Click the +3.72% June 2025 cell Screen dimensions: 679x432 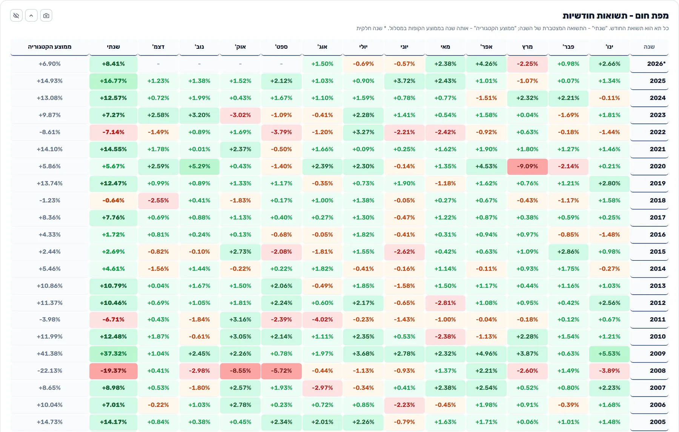point(404,81)
